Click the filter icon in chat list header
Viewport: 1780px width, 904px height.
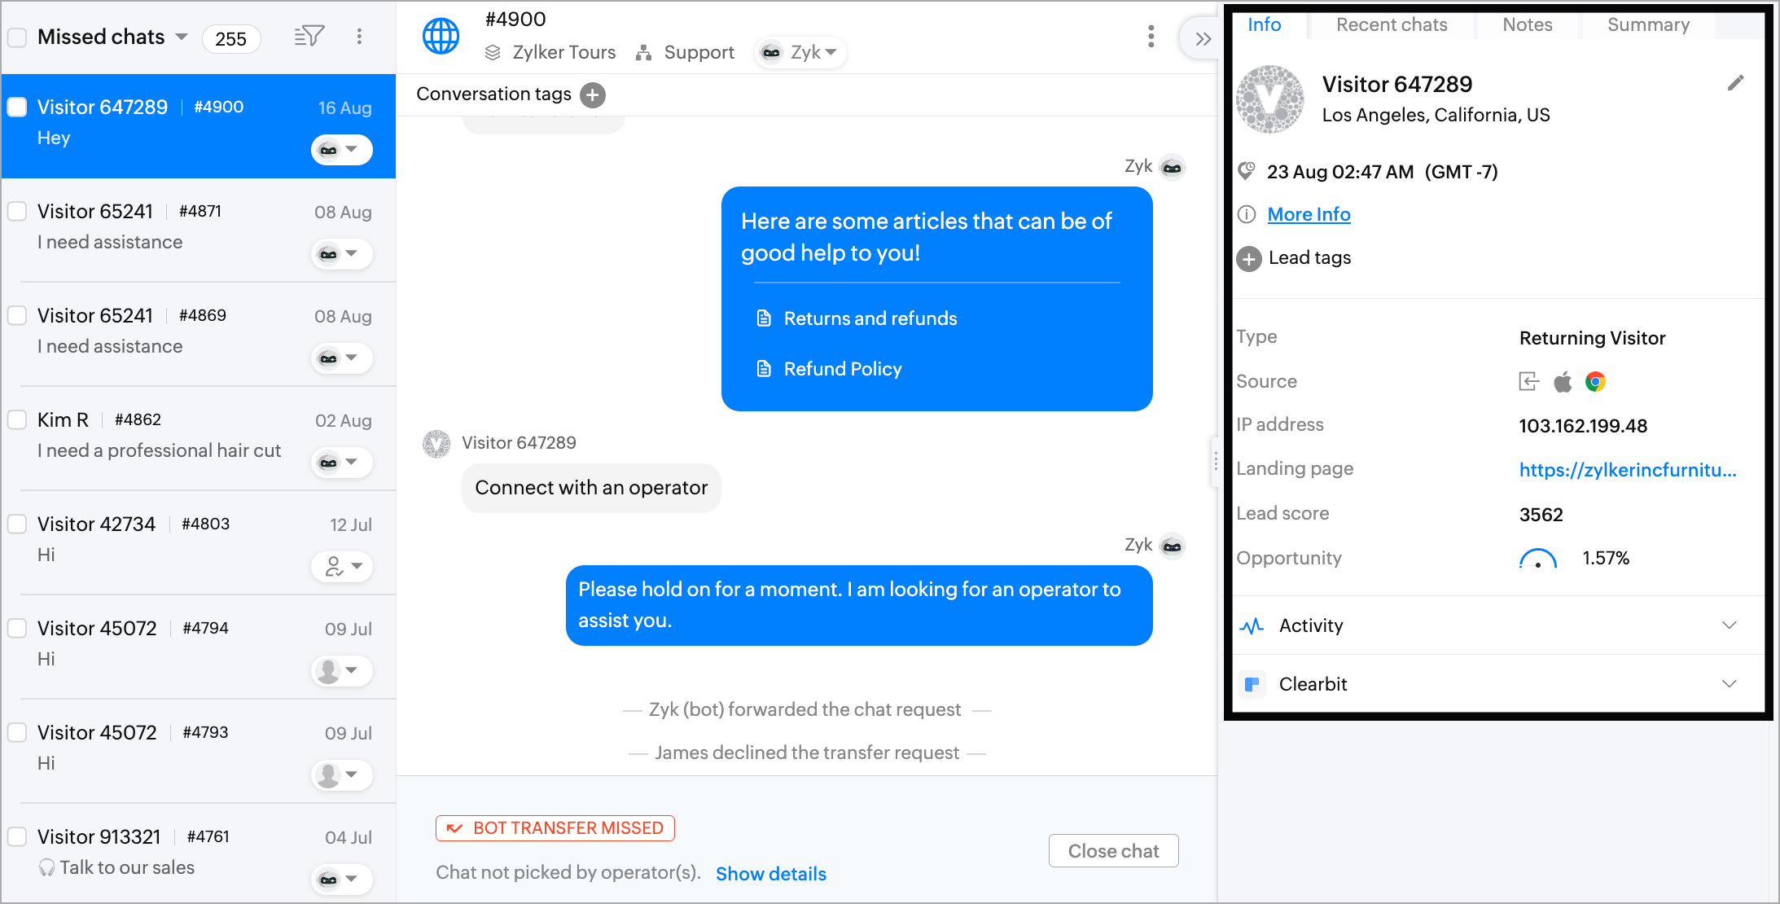309,36
